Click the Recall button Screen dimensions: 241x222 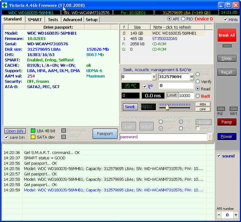[227, 72]
